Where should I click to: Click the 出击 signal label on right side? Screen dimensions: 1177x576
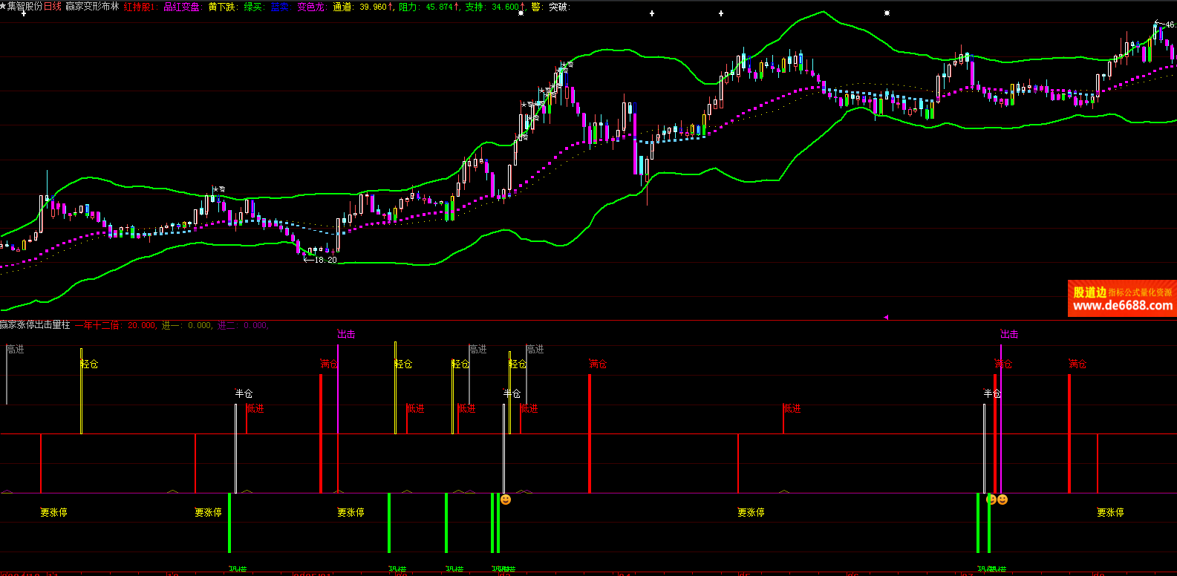[1009, 334]
